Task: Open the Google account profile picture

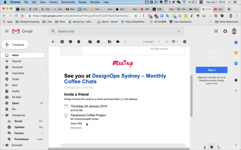Action: 234,31
